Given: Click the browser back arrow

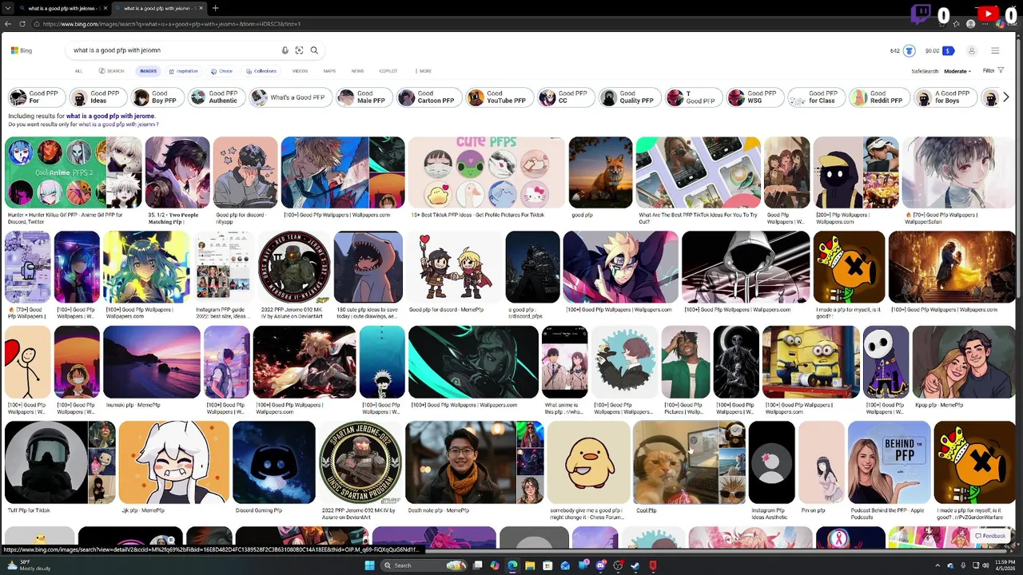Looking at the screenshot, I should coord(8,24).
